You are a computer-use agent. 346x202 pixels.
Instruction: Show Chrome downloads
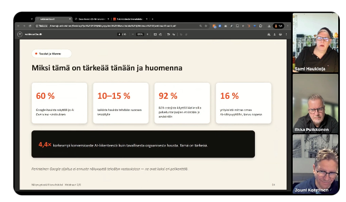coord(269,26)
